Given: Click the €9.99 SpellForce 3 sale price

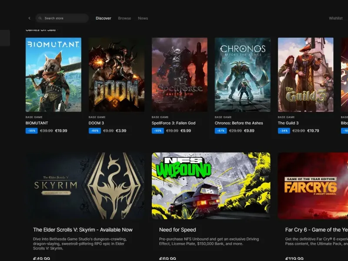Looking at the screenshot, I should 186,131.
